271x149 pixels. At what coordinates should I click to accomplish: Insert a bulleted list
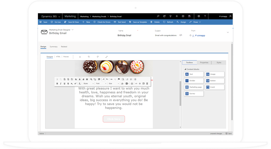pyautogui.click(x=131, y=79)
